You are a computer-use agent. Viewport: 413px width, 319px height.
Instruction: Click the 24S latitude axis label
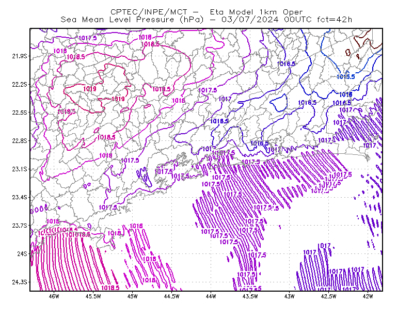[x=22, y=253]
